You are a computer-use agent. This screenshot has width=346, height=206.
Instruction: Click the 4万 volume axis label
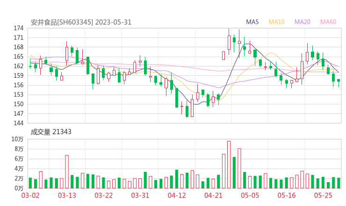[19, 169]
